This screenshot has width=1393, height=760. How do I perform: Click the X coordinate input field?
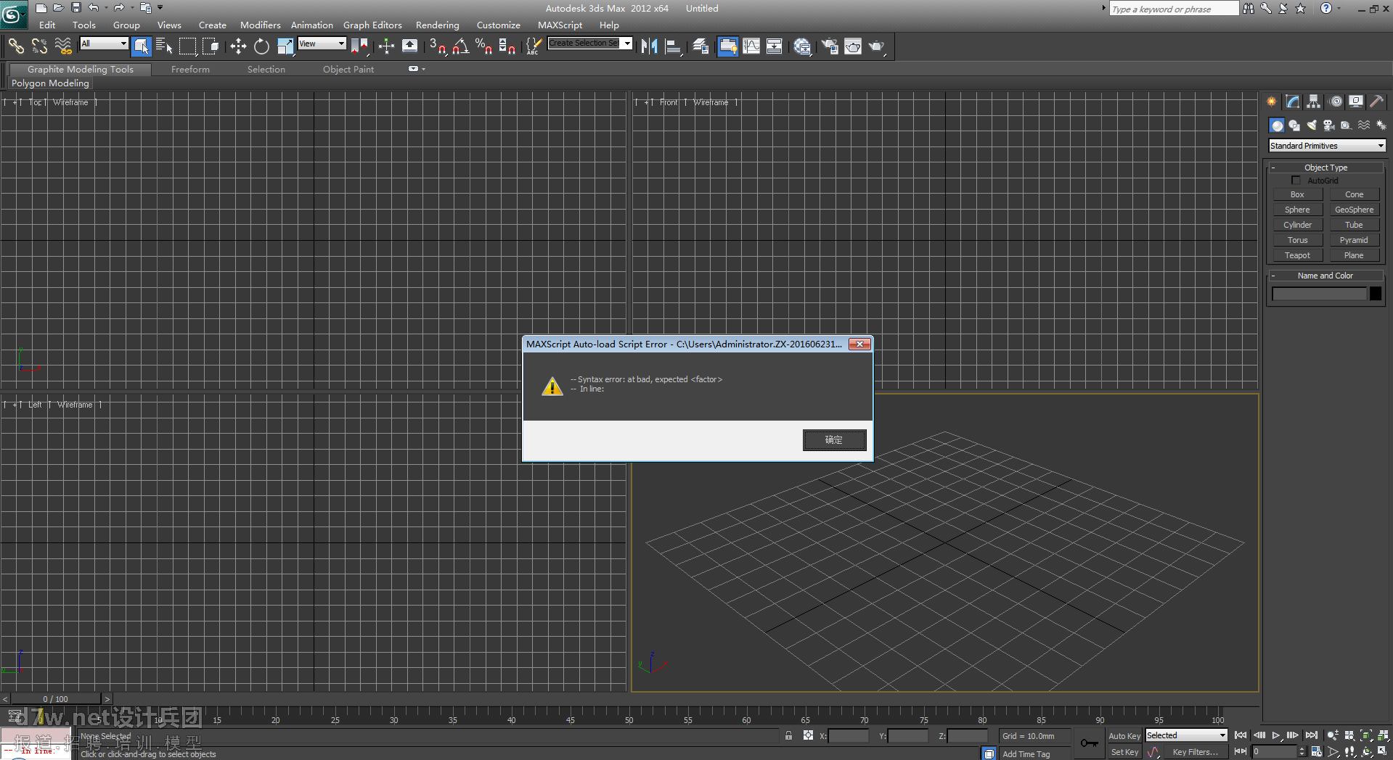[849, 736]
